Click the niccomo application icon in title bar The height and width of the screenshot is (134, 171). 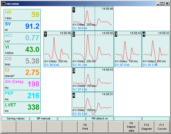click(3, 3)
